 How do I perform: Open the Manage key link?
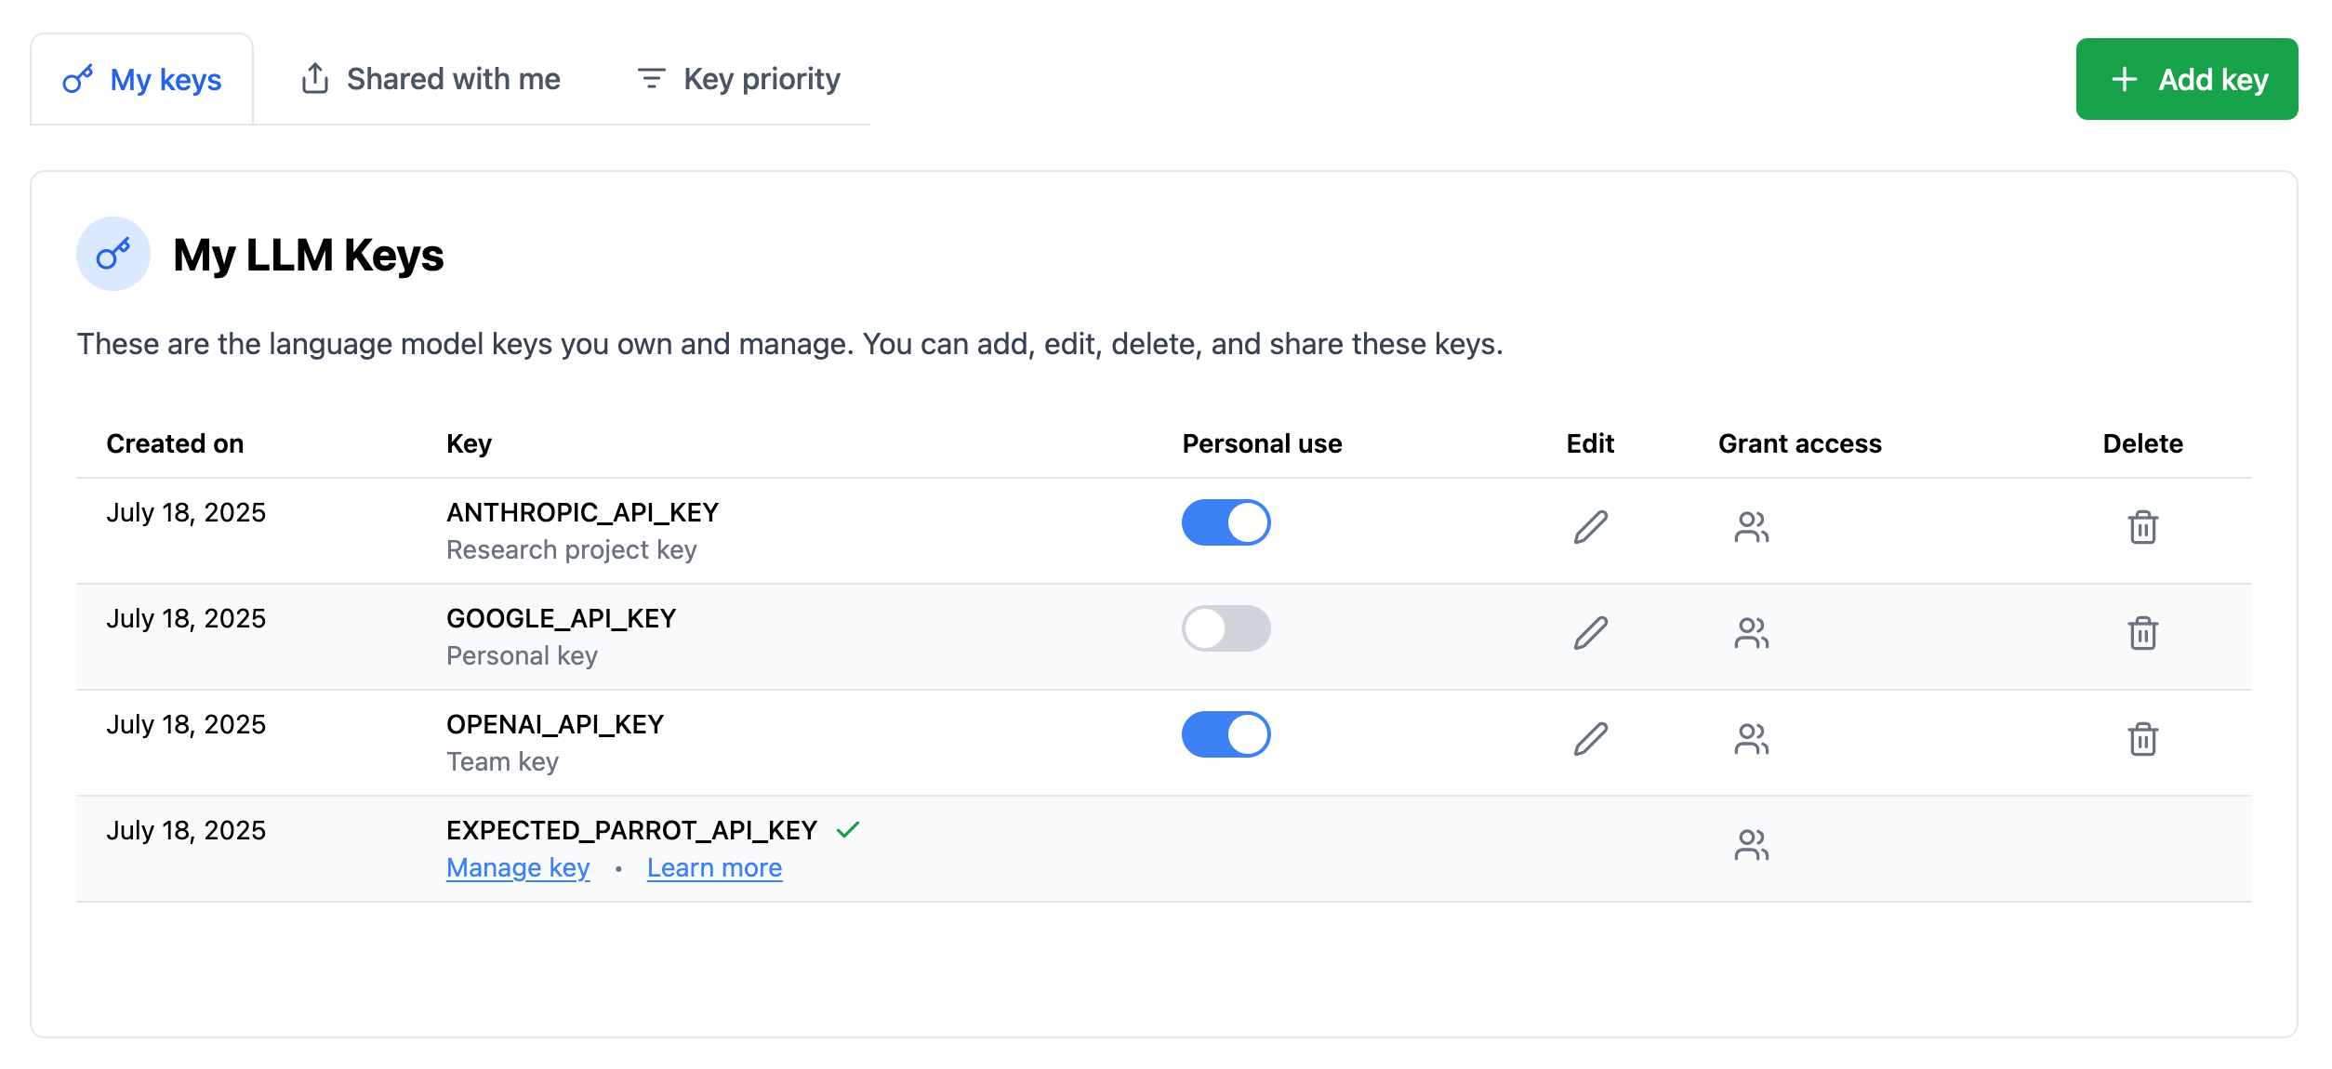point(518,867)
